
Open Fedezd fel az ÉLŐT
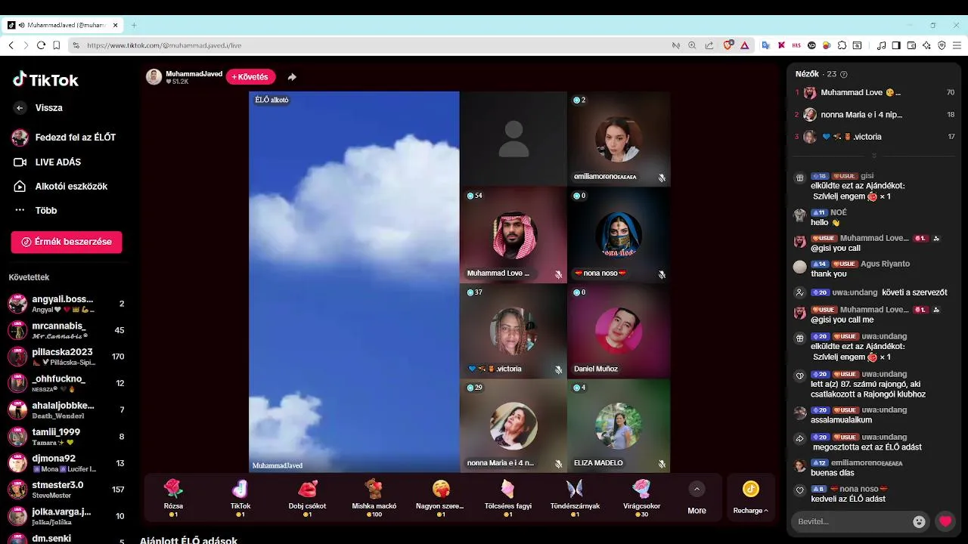coord(65,138)
